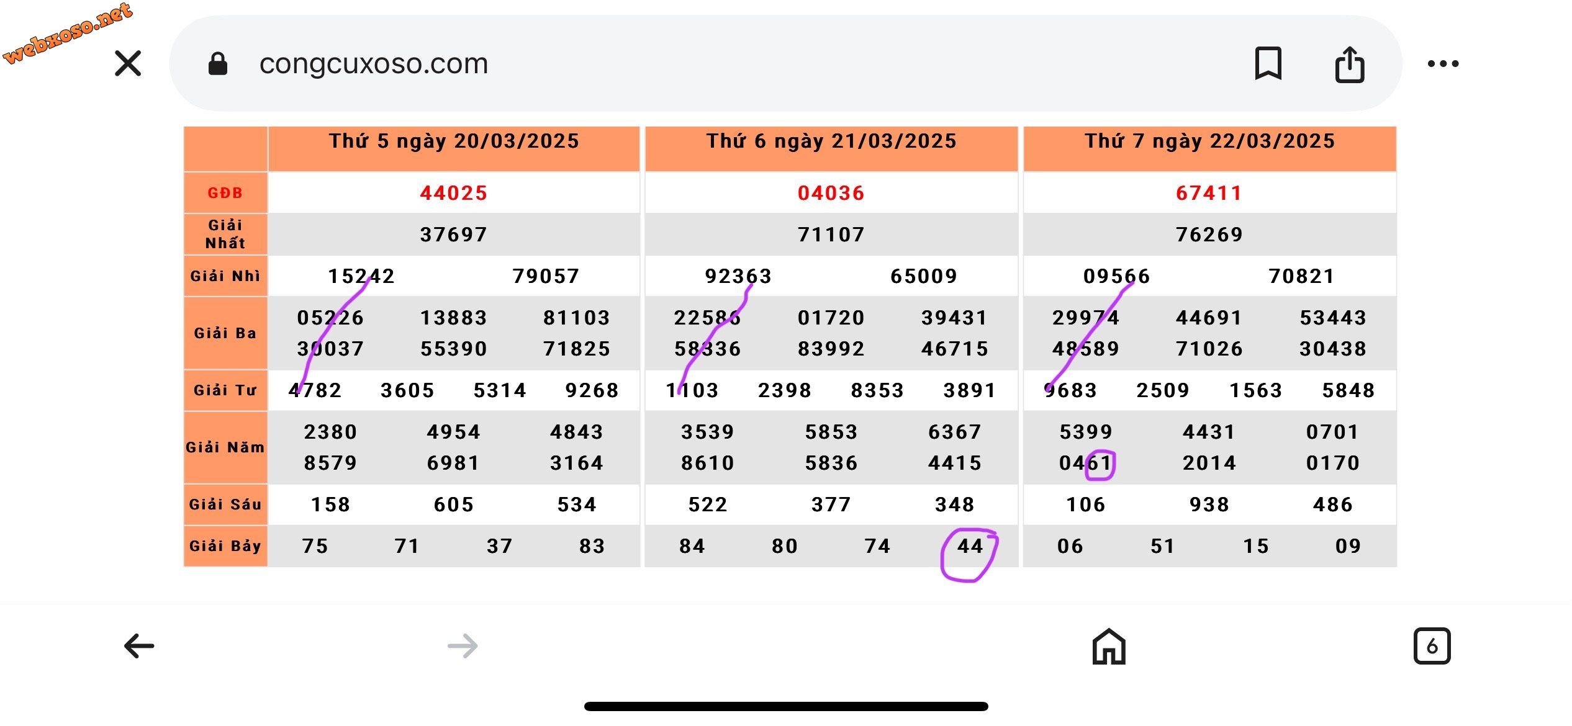Tap the Giải Nhất row label

pyautogui.click(x=225, y=234)
